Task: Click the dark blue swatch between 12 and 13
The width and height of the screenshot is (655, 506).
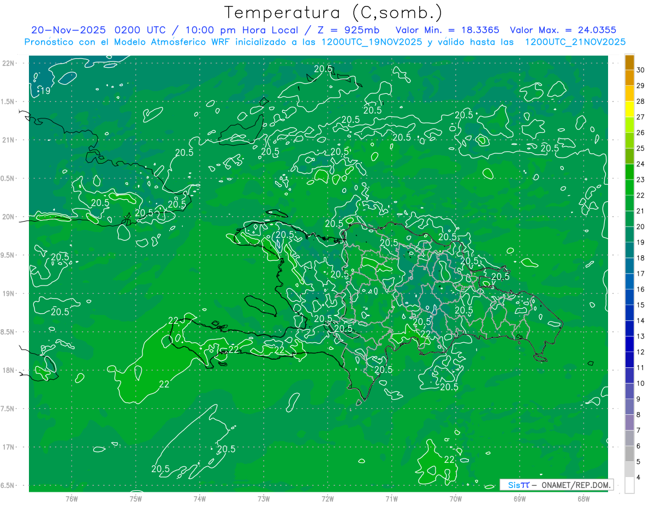Action: pos(630,344)
